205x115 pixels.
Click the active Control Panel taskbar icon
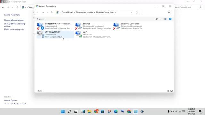tap(135, 111)
